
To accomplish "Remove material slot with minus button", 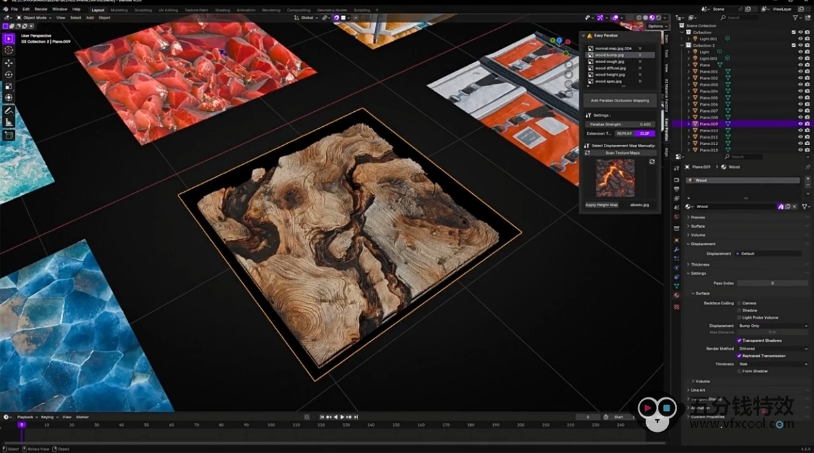I will pyautogui.click(x=807, y=186).
